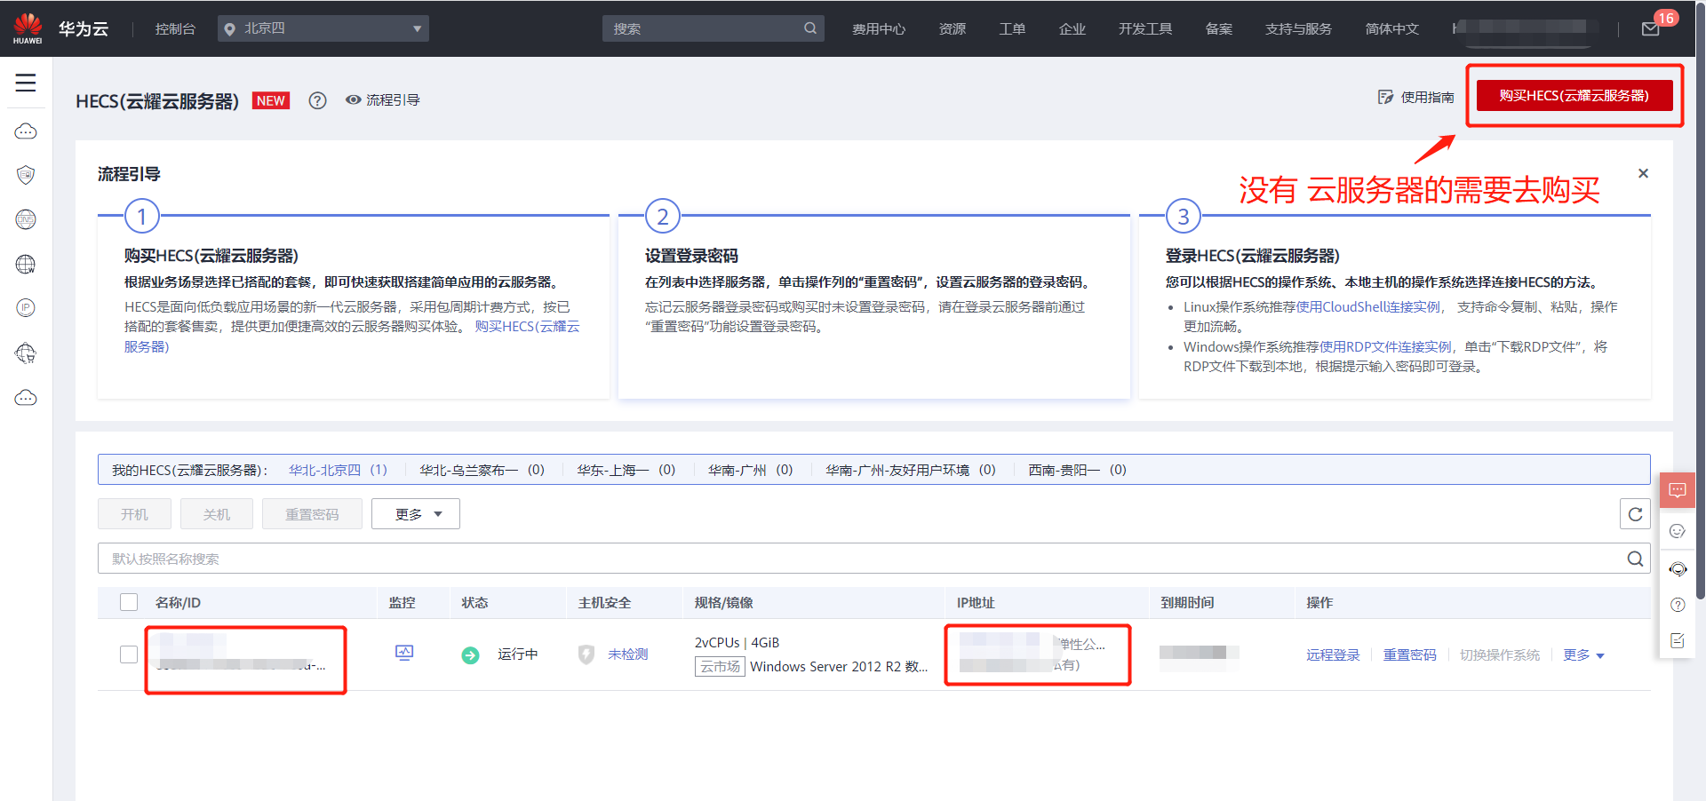1706x801 pixels.
Task: Open the 费用中心 menu
Action: click(879, 29)
